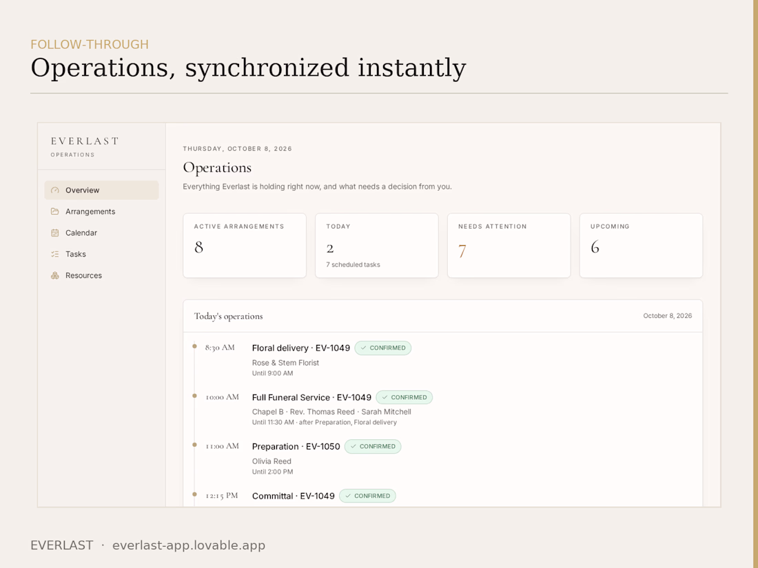Click the "Olivia Reed" name

click(272, 461)
